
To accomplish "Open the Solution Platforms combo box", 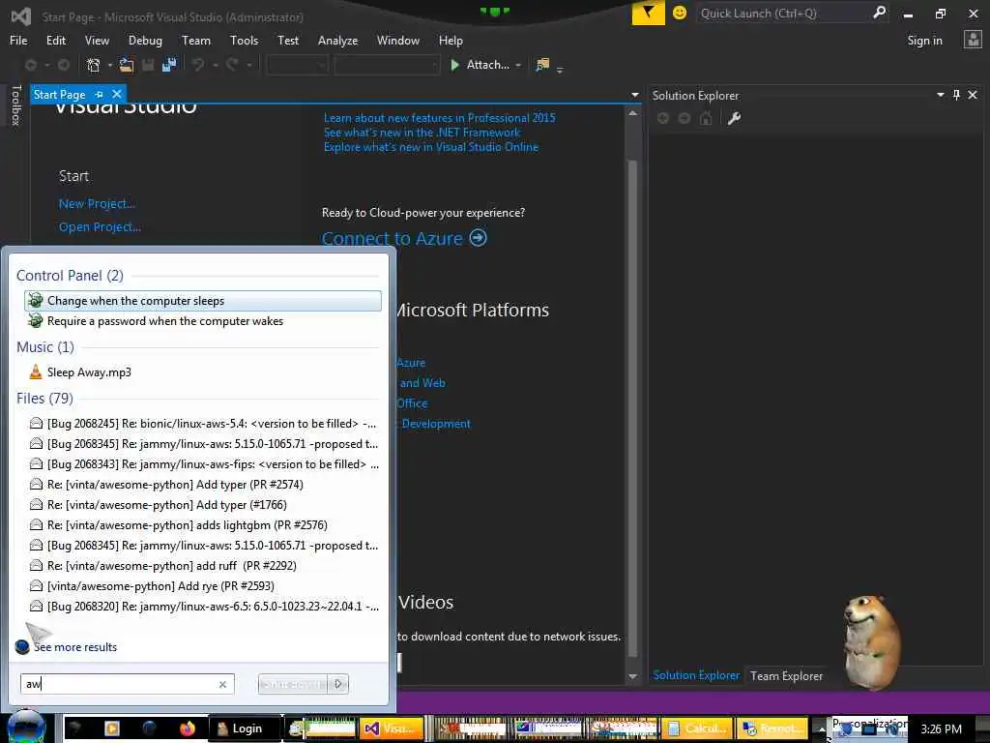I will click(x=387, y=65).
